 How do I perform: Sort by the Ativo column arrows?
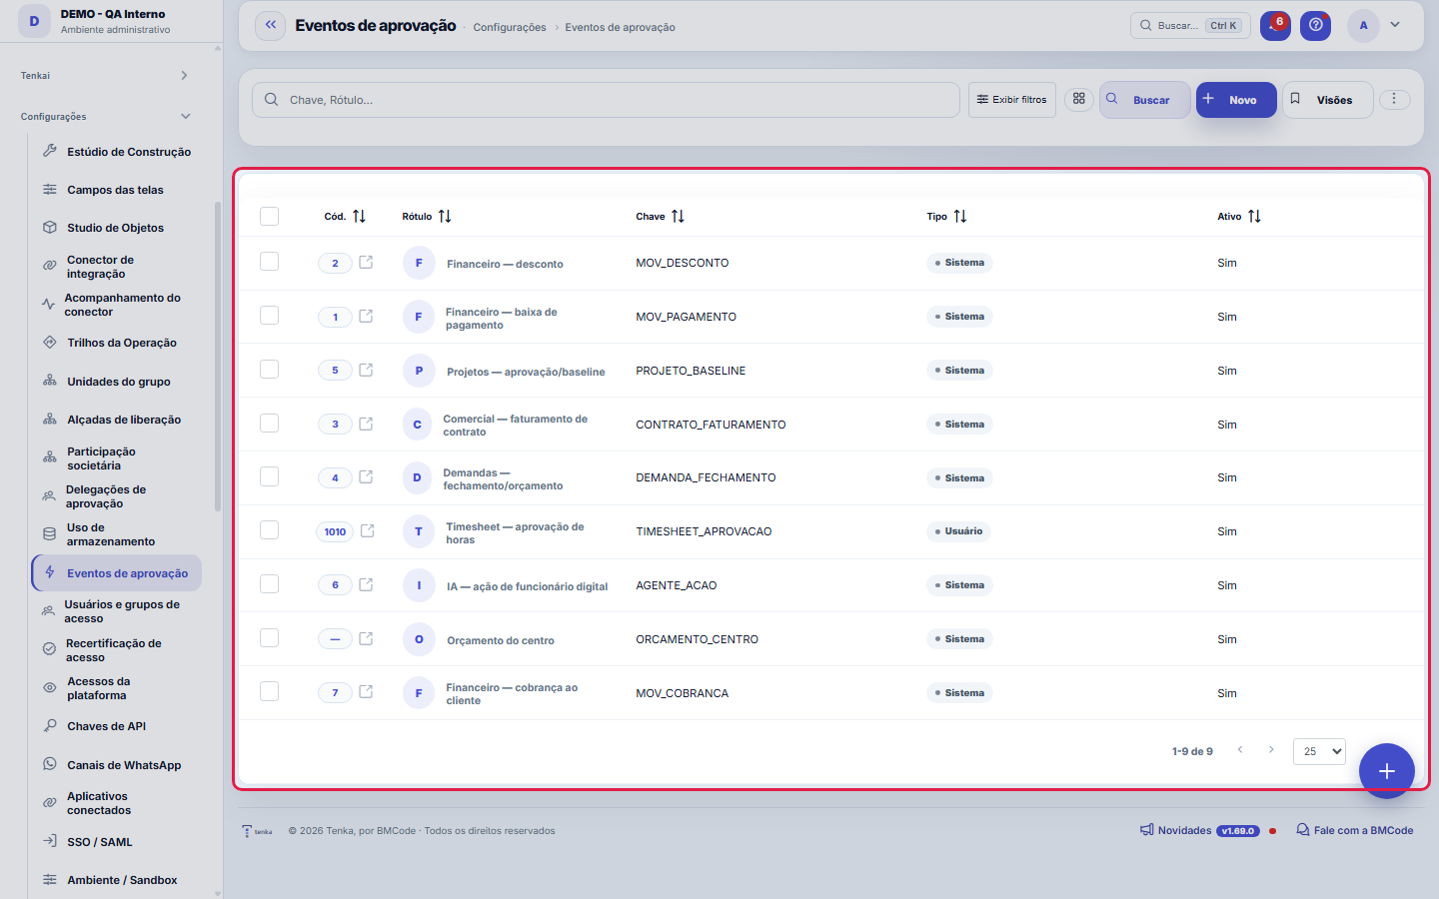click(1254, 216)
